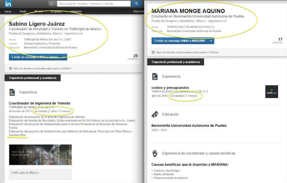Viewport: 287px width, 183px height.
Task: Click the volunteer hand icon
Action: (x=155, y=153)
